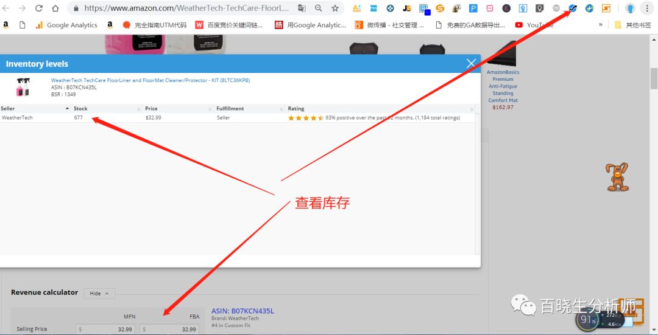The height and width of the screenshot is (335, 658).
Task: Open the 微传播 - 社交管理 bookmark
Action: click(390, 25)
